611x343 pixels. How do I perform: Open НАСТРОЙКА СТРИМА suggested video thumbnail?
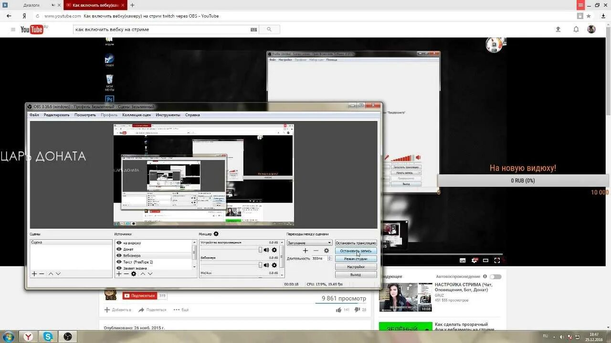405,297
